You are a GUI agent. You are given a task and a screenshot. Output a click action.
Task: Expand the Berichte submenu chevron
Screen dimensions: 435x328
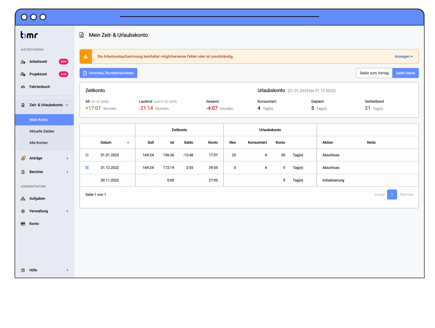(x=67, y=172)
